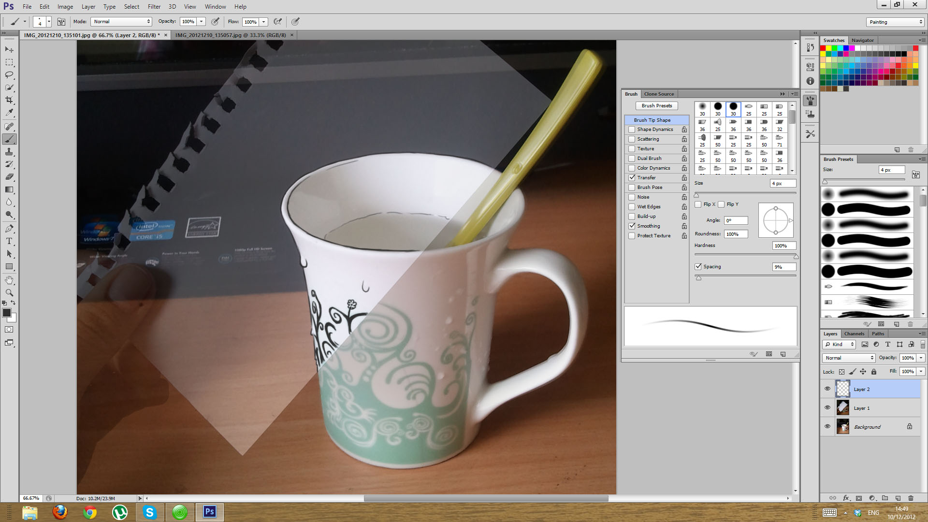
Task: Open the layer Fill dropdown arrow
Action: (921, 372)
